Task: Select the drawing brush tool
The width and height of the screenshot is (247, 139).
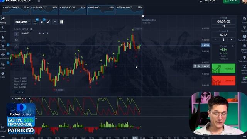Action: 49,22
